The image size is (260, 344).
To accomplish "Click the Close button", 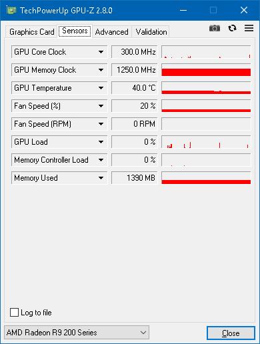I will click(x=231, y=333).
